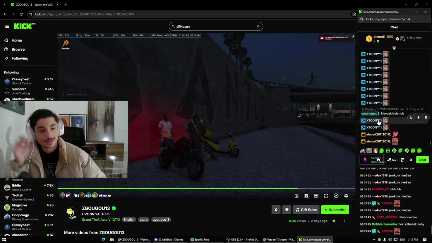Reply to hovered XTOONY11 message
432x243 pixels.
click(x=411, y=117)
